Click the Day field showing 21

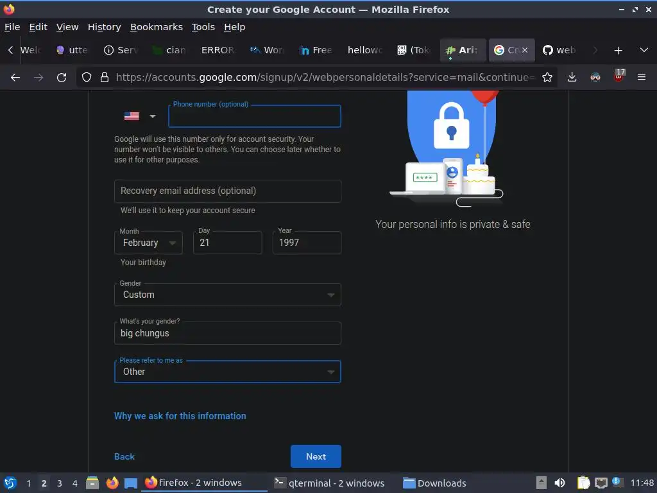tap(228, 243)
